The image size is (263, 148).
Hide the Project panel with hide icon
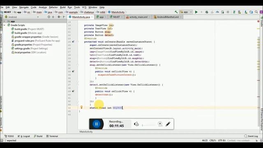tap(64, 17)
